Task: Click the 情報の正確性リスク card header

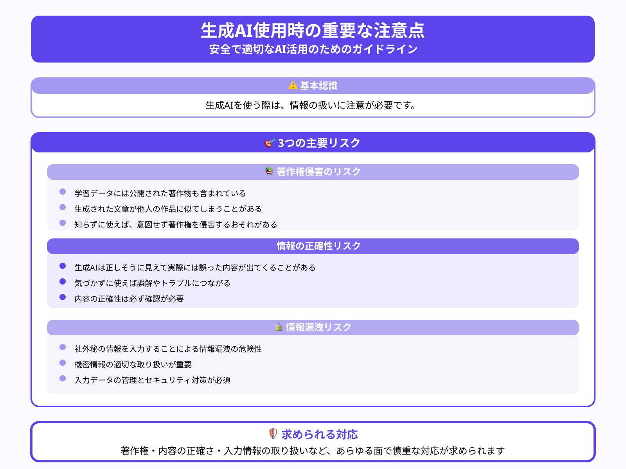Action: (313, 246)
